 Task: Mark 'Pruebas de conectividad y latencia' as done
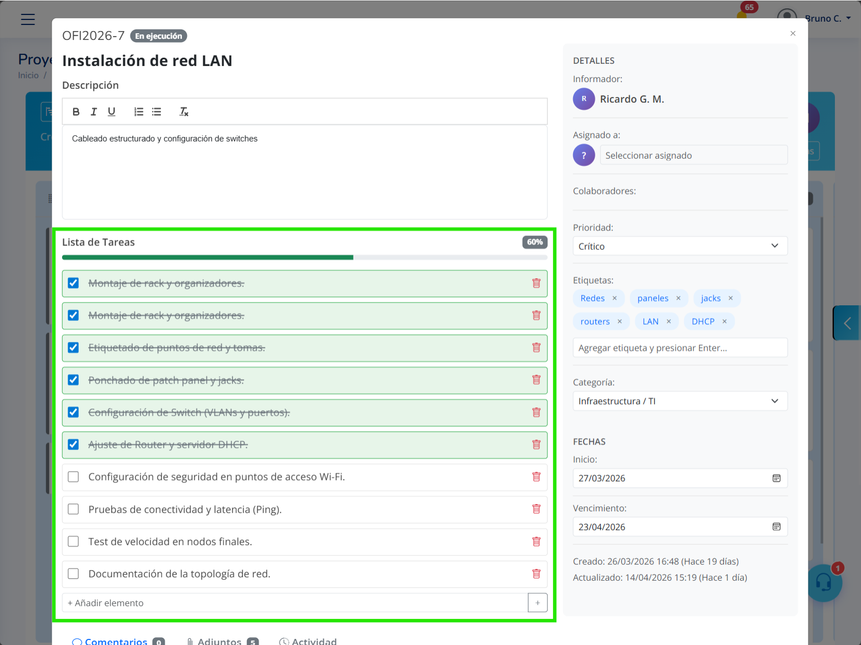click(73, 509)
